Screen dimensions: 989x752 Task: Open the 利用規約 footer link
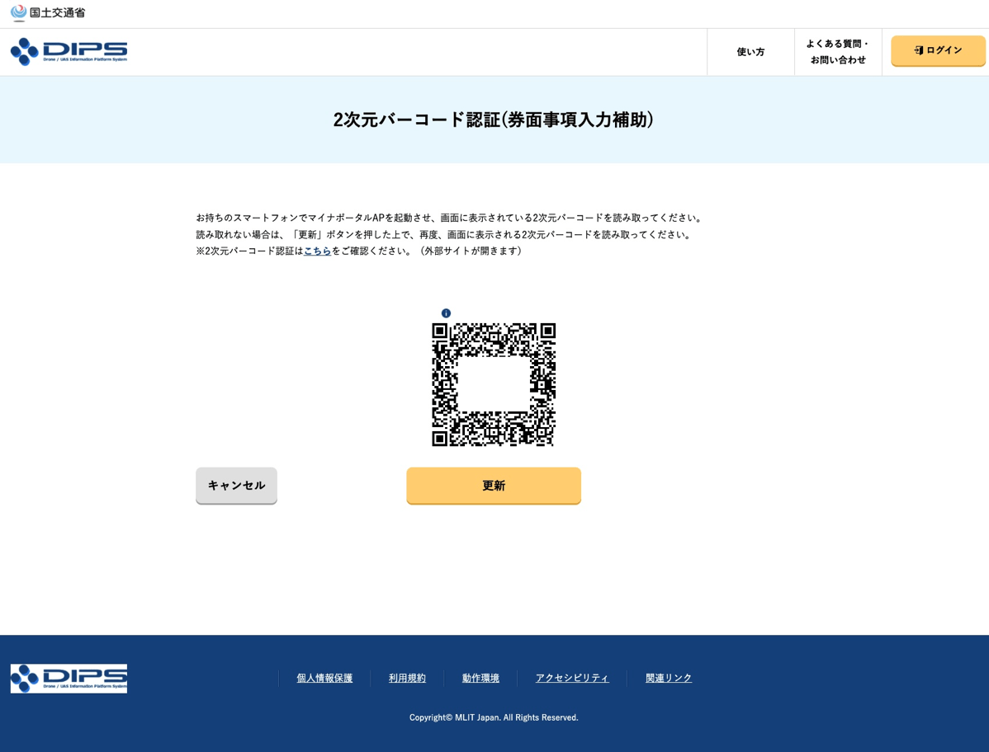pos(407,678)
